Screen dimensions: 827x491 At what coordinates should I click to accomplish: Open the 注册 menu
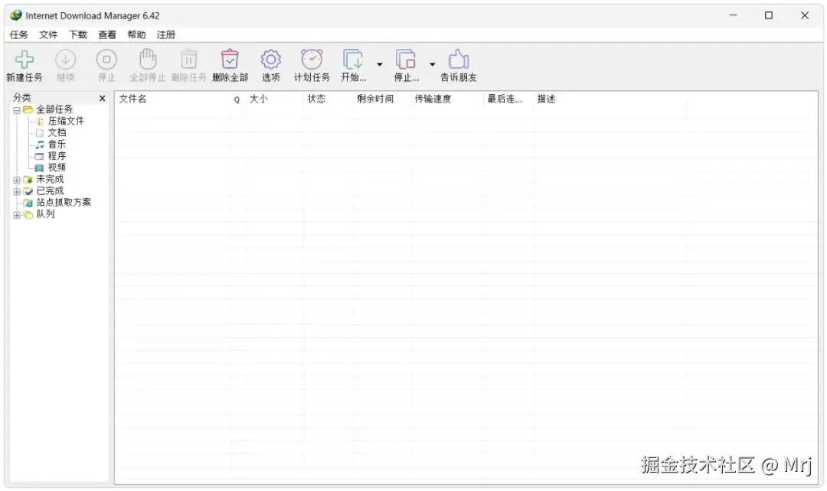(166, 34)
